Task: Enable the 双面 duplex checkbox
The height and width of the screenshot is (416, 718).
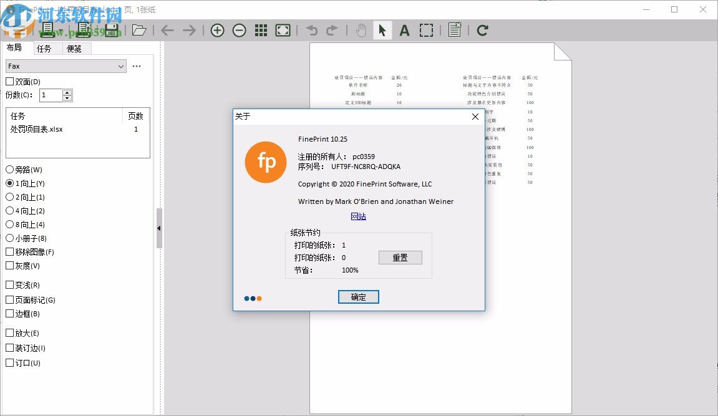Action: tap(11, 81)
